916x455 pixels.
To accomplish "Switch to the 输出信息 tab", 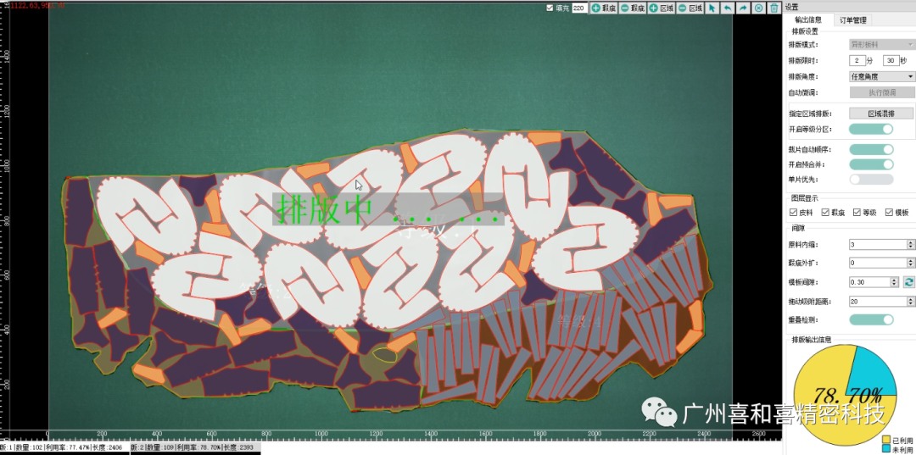I will 808,19.
